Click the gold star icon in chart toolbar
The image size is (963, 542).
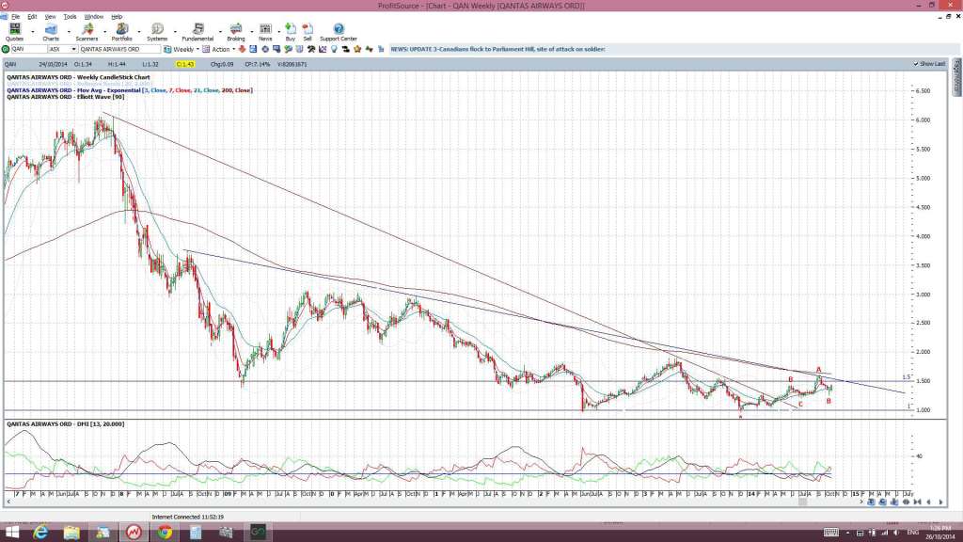click(357, 49)
